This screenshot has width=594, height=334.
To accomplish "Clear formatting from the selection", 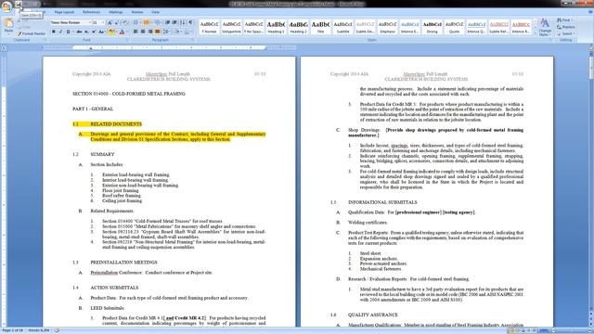I will click(x=125, y=22).
